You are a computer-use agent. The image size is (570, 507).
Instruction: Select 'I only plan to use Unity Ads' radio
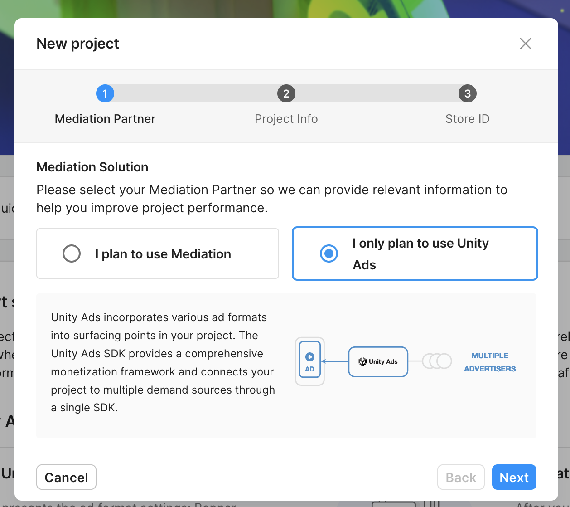point(329,253)
